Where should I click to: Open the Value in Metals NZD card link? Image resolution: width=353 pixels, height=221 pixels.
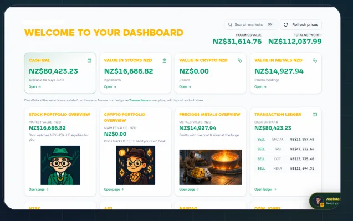260,86
